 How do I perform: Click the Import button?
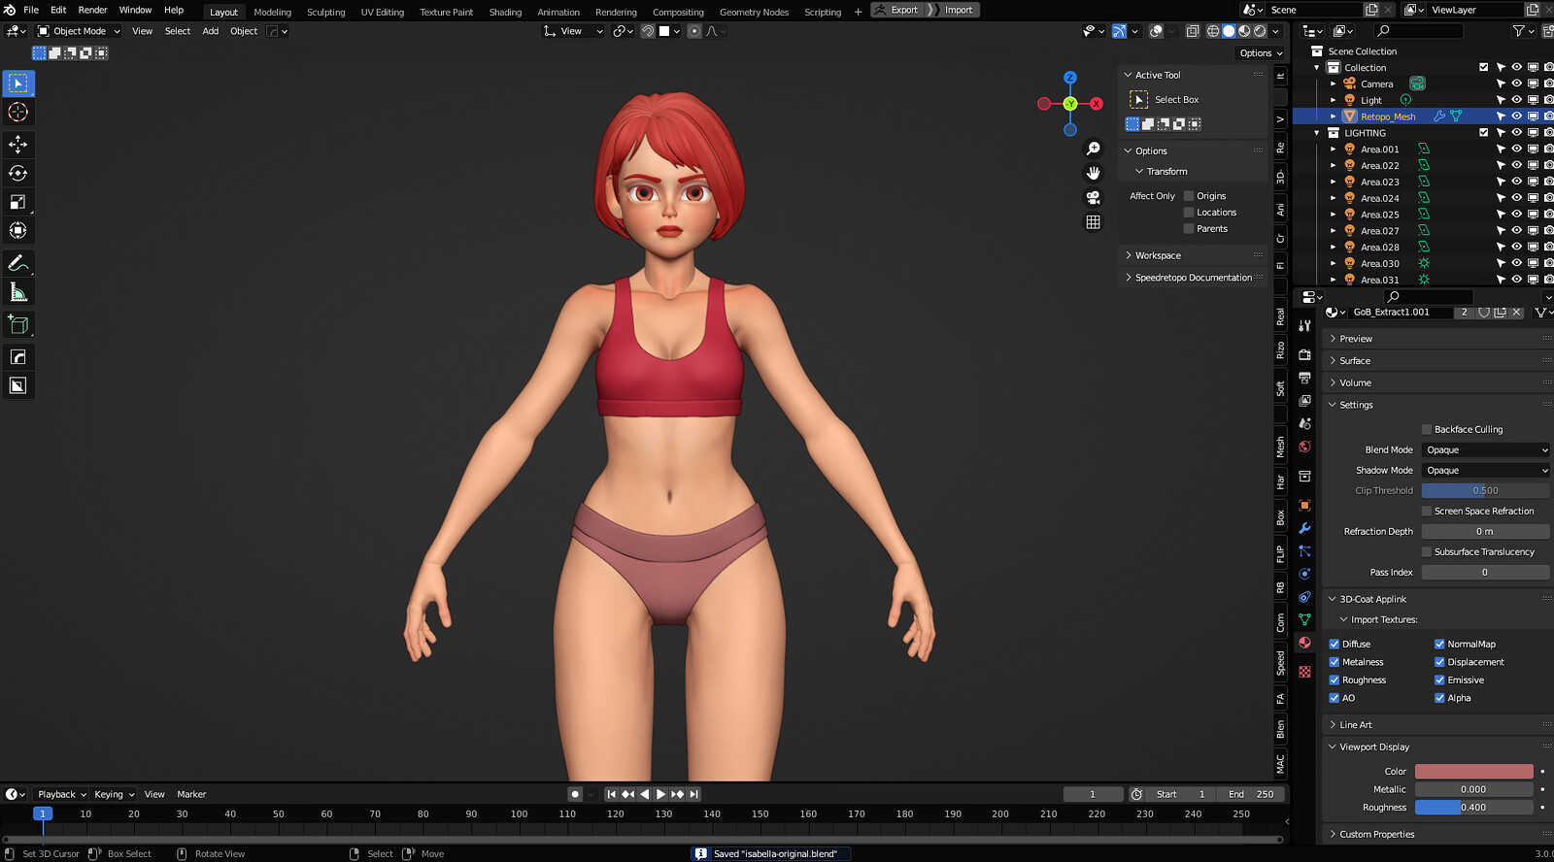point(957,10)
